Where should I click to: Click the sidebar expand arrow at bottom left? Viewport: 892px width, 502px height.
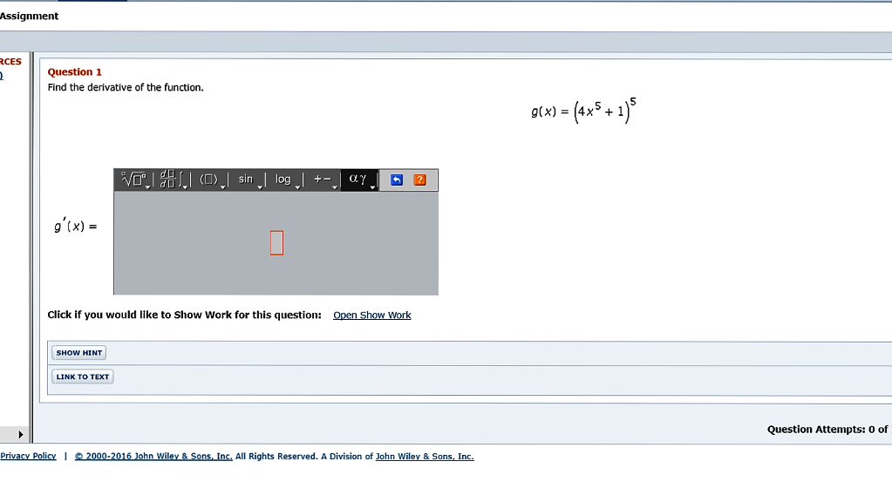click(18, 433)
